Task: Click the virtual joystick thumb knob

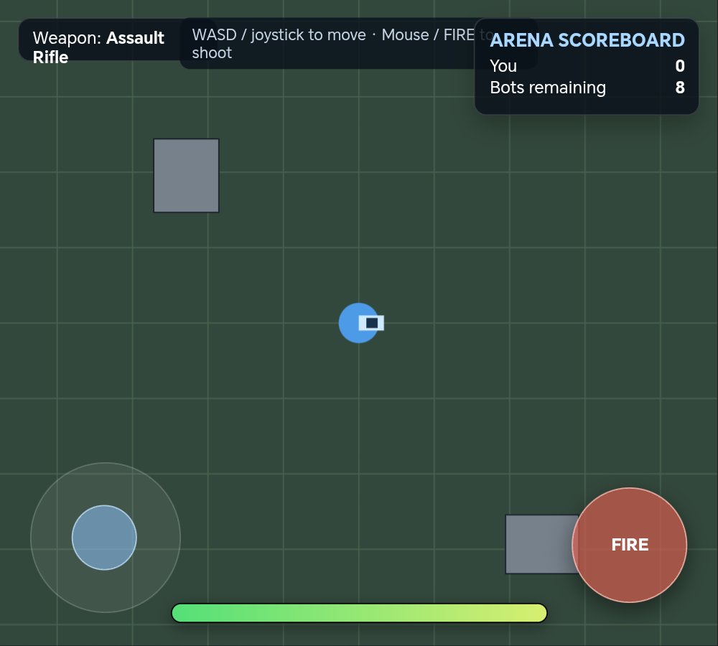Action: pos(104,538)
